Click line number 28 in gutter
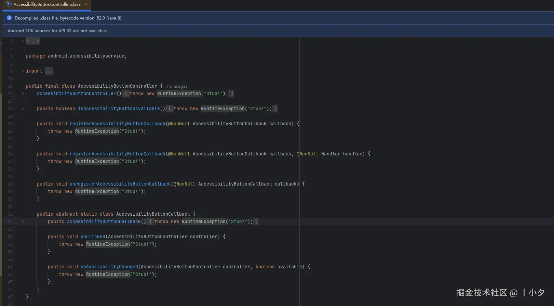This screenshot has width=554, height=306. pyautogui.click(x=10, y=184)
